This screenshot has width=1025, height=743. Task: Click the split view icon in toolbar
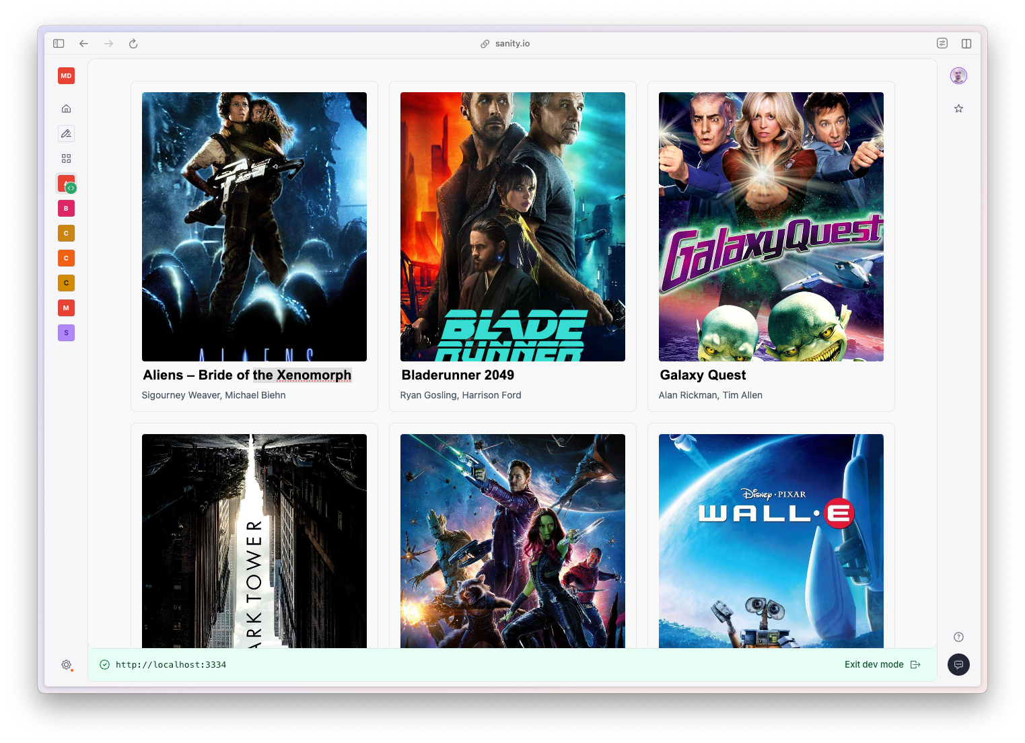pos(966,44)
